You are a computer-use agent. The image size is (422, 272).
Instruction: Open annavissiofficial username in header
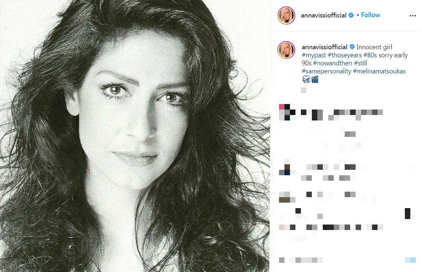click(x=324, y=15)
